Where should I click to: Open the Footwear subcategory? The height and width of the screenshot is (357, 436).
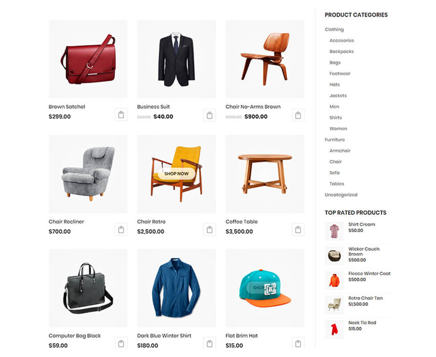pos(340,74)
